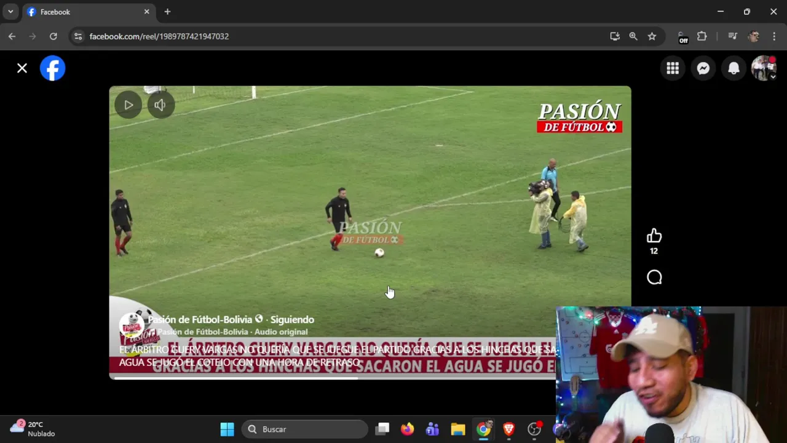Open the Windows Start menu
787x443 pixels.
(227, 429)
